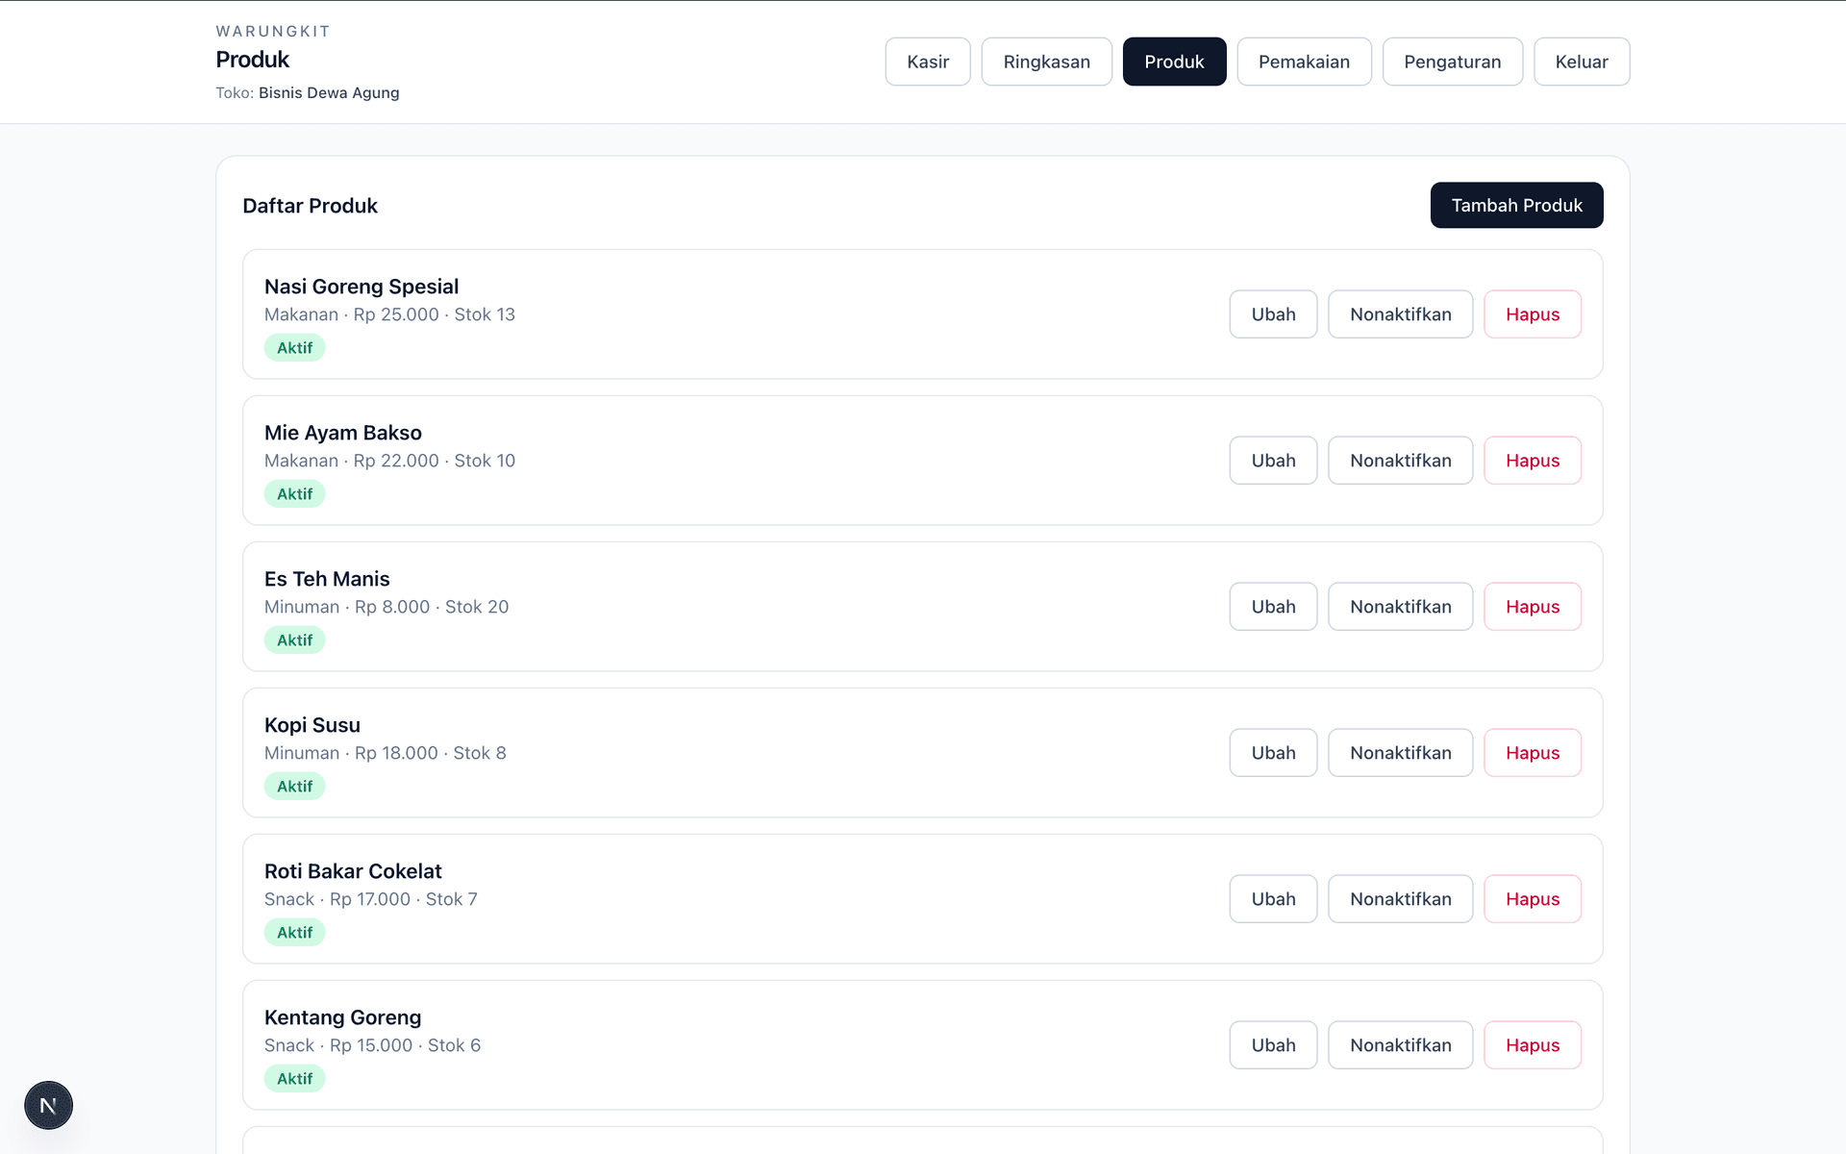Open the Ringkasan tab
Image resolution: width=1846 pixels, height=1154 pixels.
click(1046, 62)
